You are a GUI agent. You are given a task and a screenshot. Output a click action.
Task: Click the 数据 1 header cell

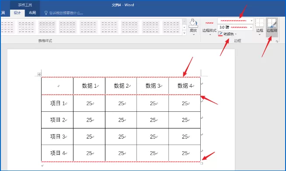click(89, 86)
